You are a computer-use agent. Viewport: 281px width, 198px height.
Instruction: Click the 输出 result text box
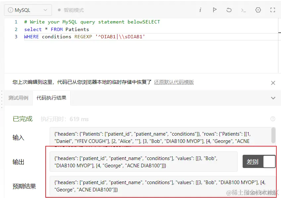click(144, 162)
